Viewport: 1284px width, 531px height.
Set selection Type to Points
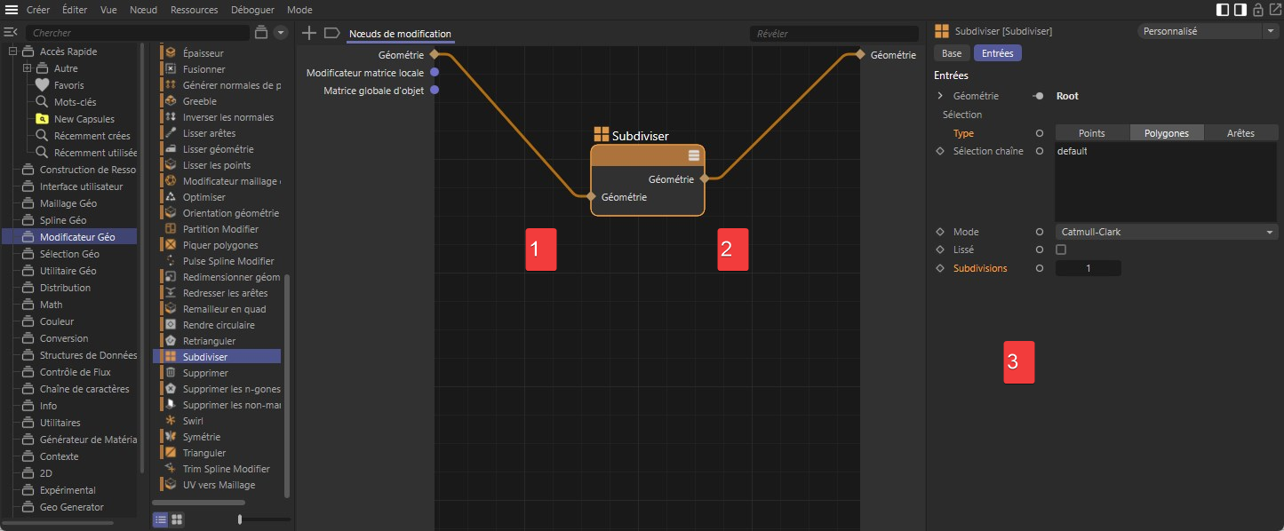pyautogui.click(x=1091, y=133)
